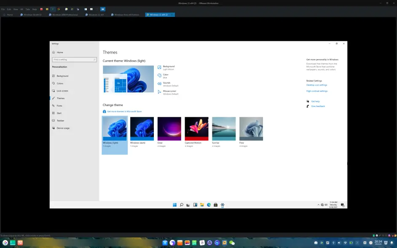Click volume speaker icon in Windows tray

pyautogui.click(x=326, y=205)
